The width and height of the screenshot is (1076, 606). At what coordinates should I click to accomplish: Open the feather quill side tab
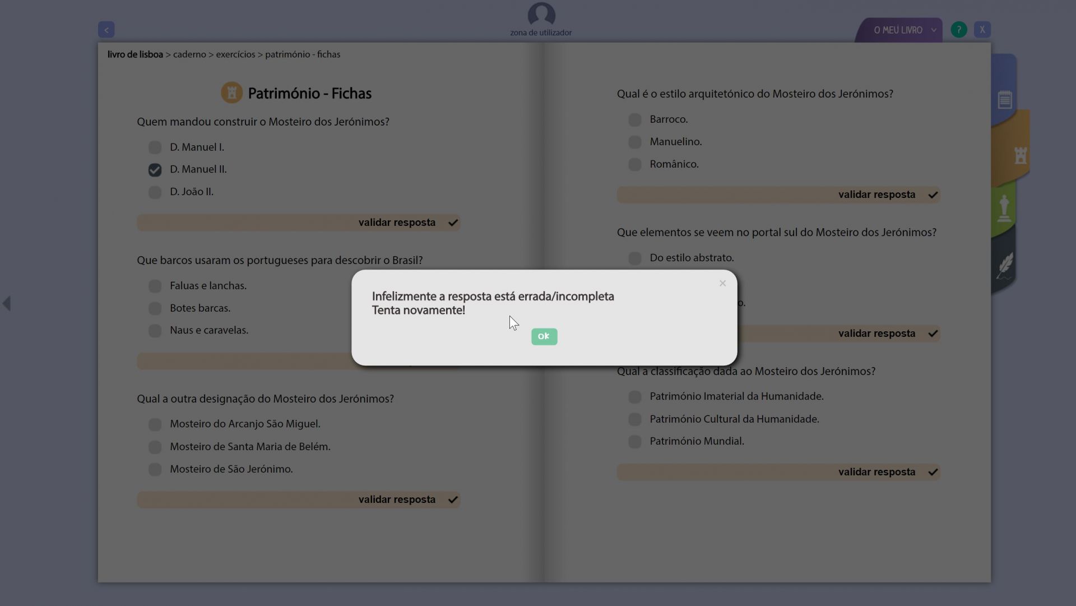(x=1005, y=265)
